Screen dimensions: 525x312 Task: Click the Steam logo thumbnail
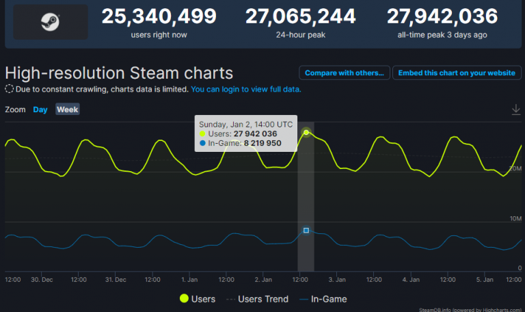pyautogui.click(x=51, y=21)
